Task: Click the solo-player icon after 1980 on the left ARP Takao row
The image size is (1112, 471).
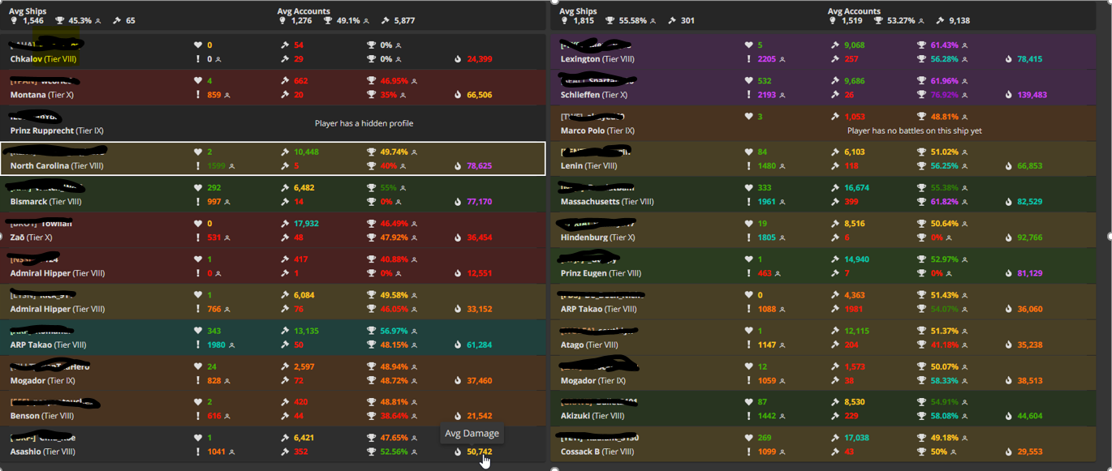Action: click(x=231, y=345)
